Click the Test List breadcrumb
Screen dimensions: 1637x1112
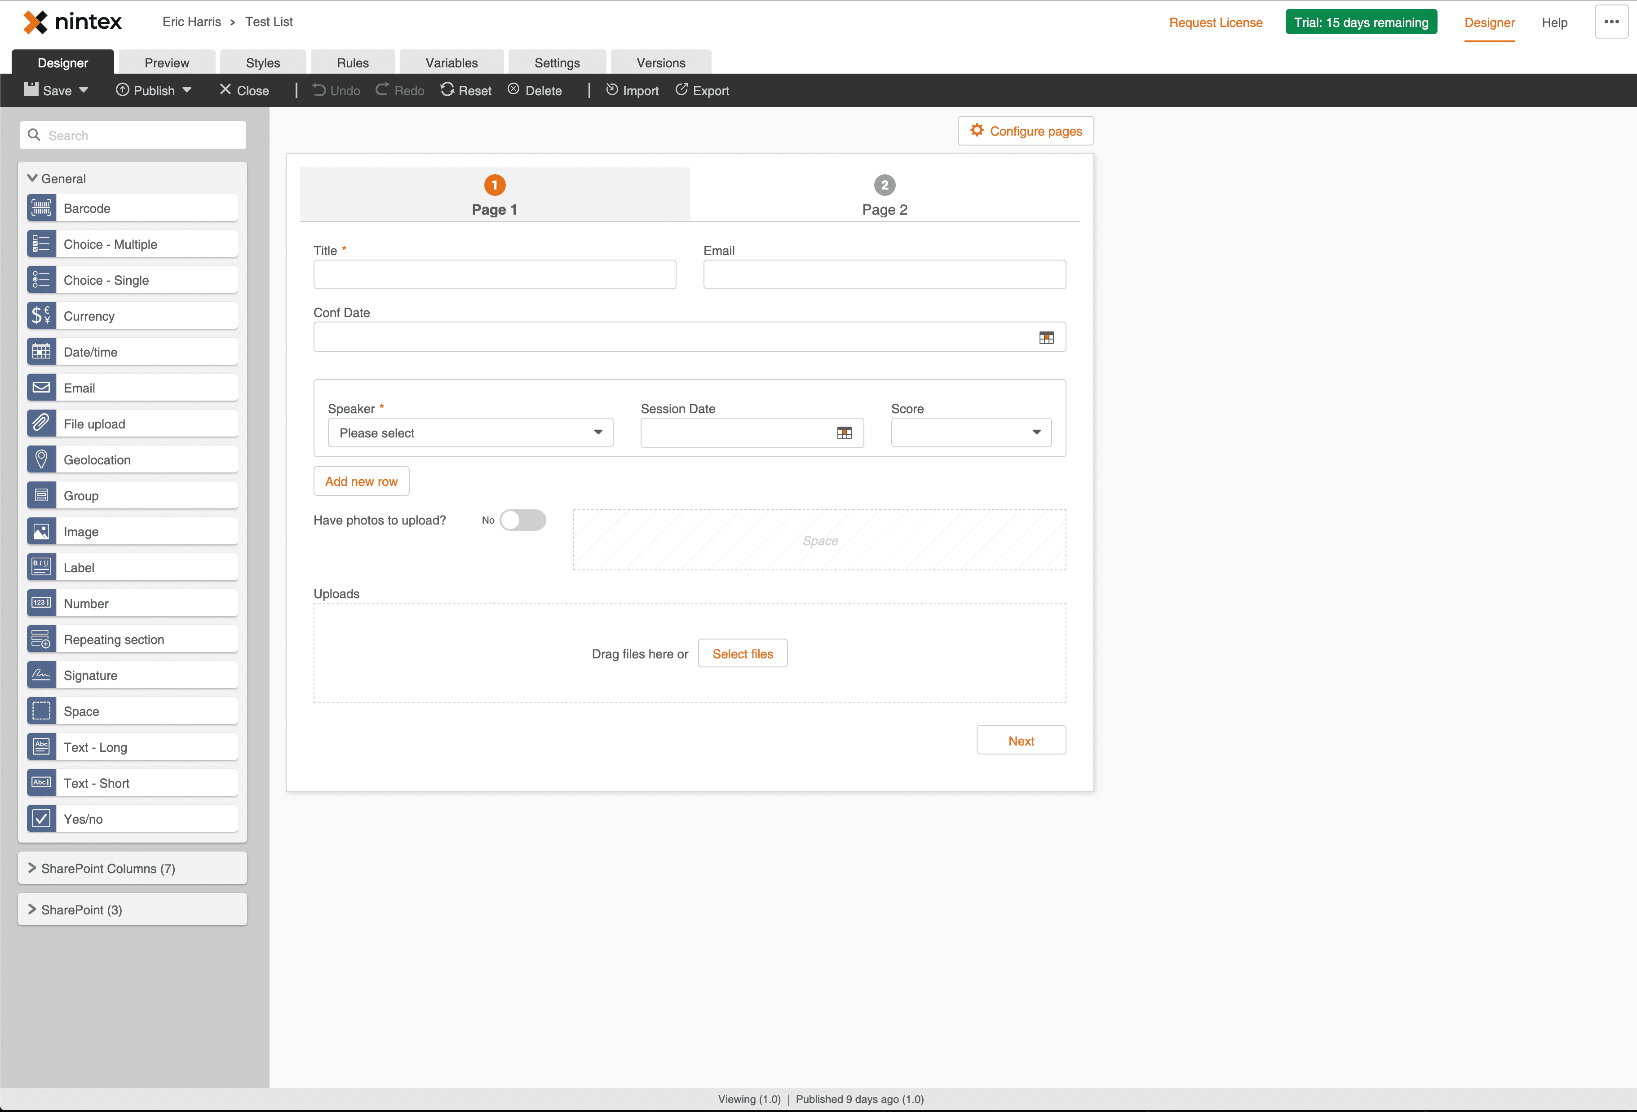268,22
